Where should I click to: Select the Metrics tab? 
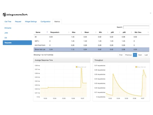point(57,21)
